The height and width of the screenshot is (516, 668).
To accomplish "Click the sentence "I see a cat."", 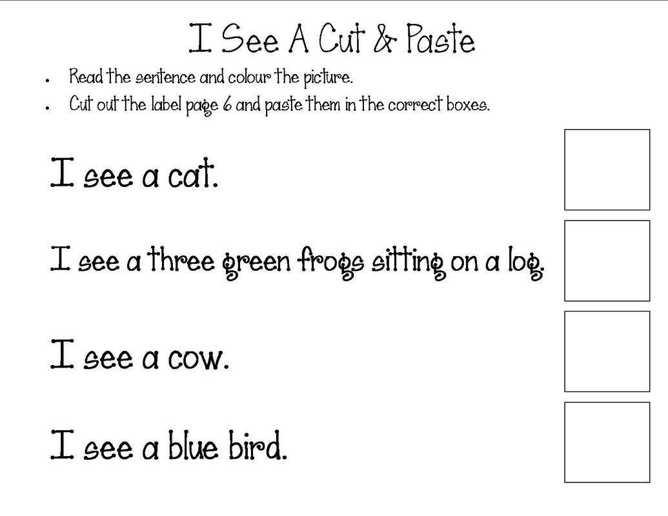I will tap(134, 175).
